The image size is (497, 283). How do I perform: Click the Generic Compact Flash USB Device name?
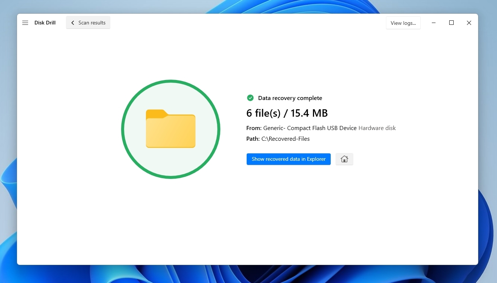[x=310, y=128]
